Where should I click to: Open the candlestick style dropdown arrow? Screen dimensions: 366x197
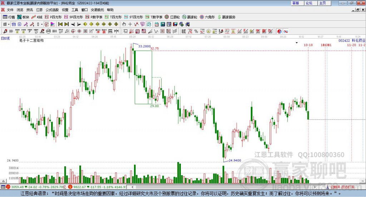click(42, 24)
